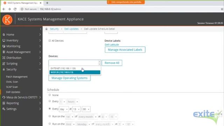Open the Monday weekday dropdown
This screenshot has width=224, height=126.
click(x=84, y=124)
